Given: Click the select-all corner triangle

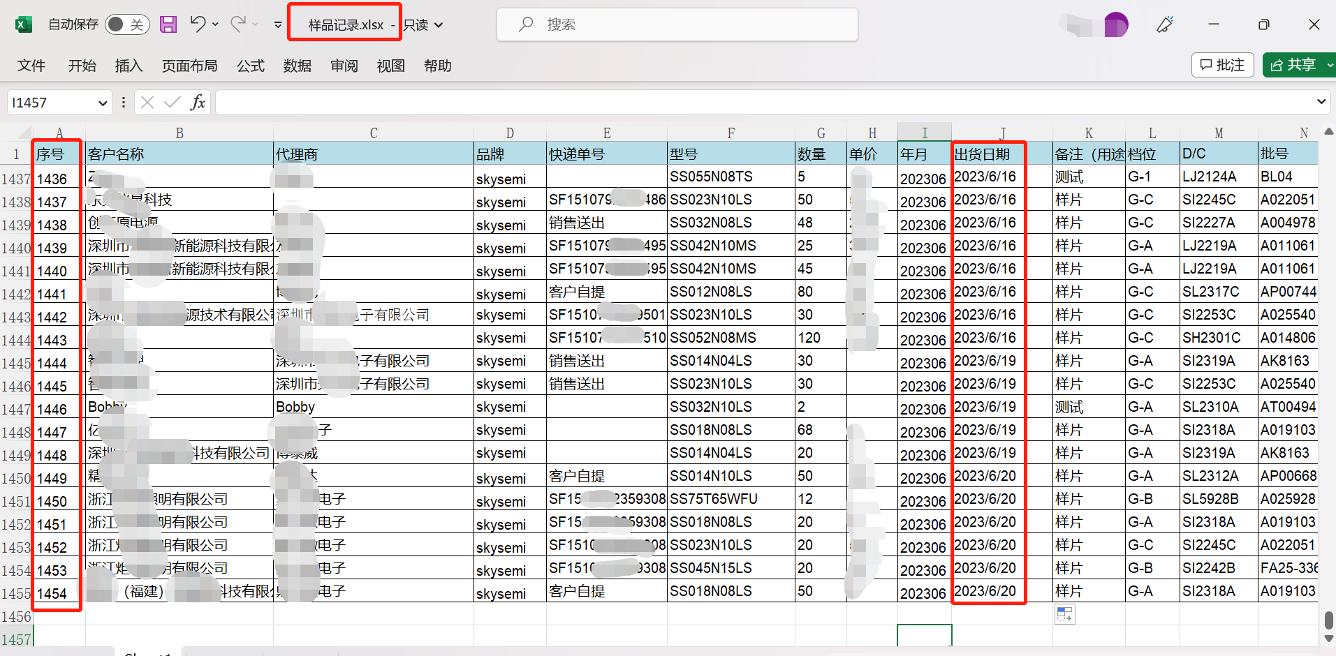Looking at the screenshot, I should 24,133.
